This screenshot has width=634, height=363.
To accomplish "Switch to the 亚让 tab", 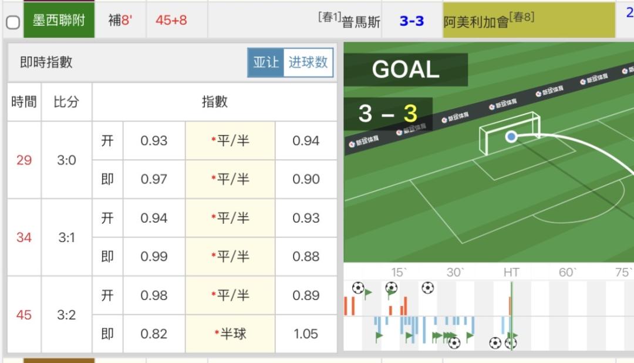I will coord(266,62).
